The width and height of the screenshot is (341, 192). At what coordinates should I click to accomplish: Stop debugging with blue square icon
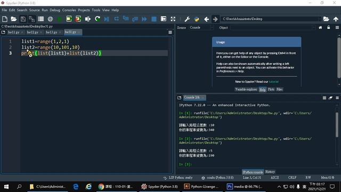tap(154, 19)
